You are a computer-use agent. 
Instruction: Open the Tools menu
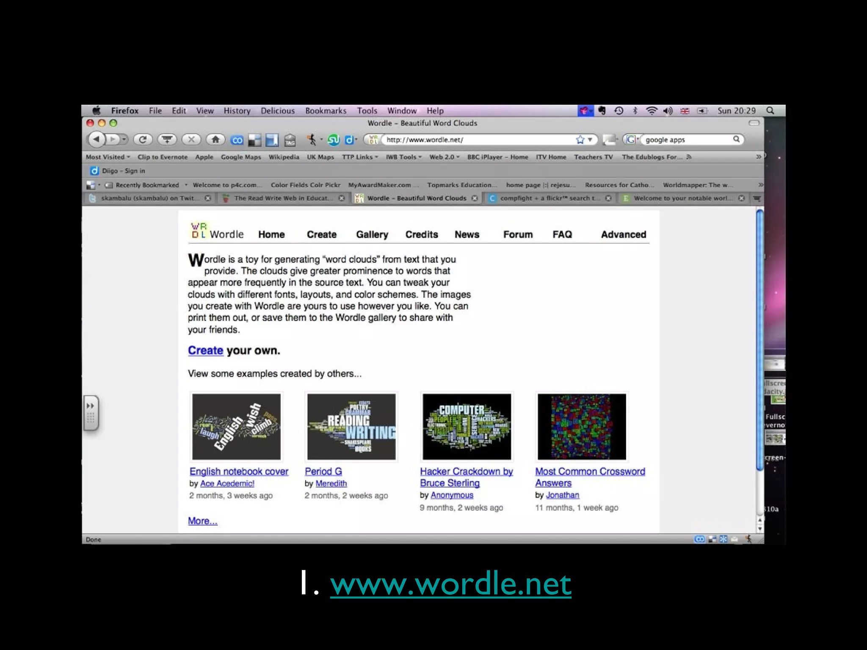tap(367, 111)
